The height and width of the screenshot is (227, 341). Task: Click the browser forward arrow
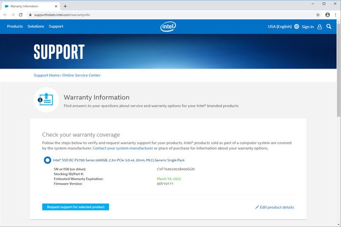pyautogui.click(x=13, y=15)
